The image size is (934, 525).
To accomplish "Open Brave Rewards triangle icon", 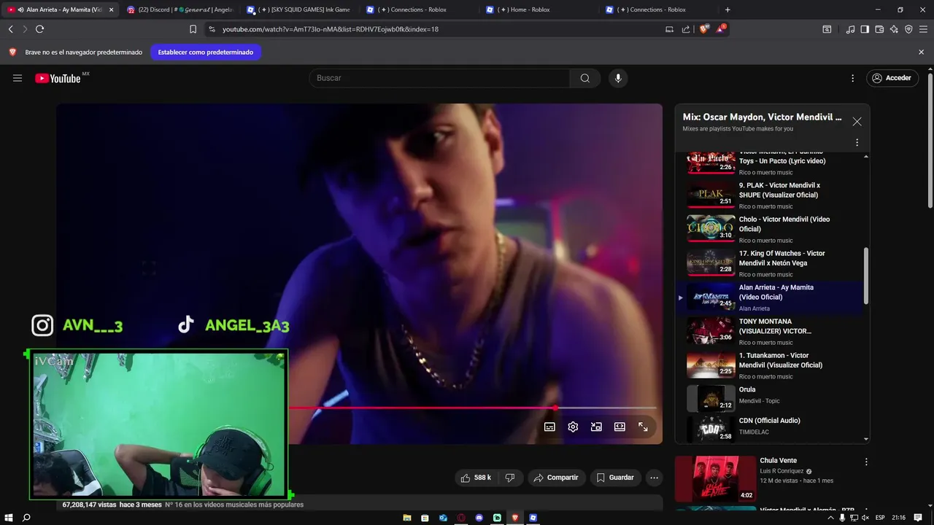I will pyautogui.click(x=721, y=29).
